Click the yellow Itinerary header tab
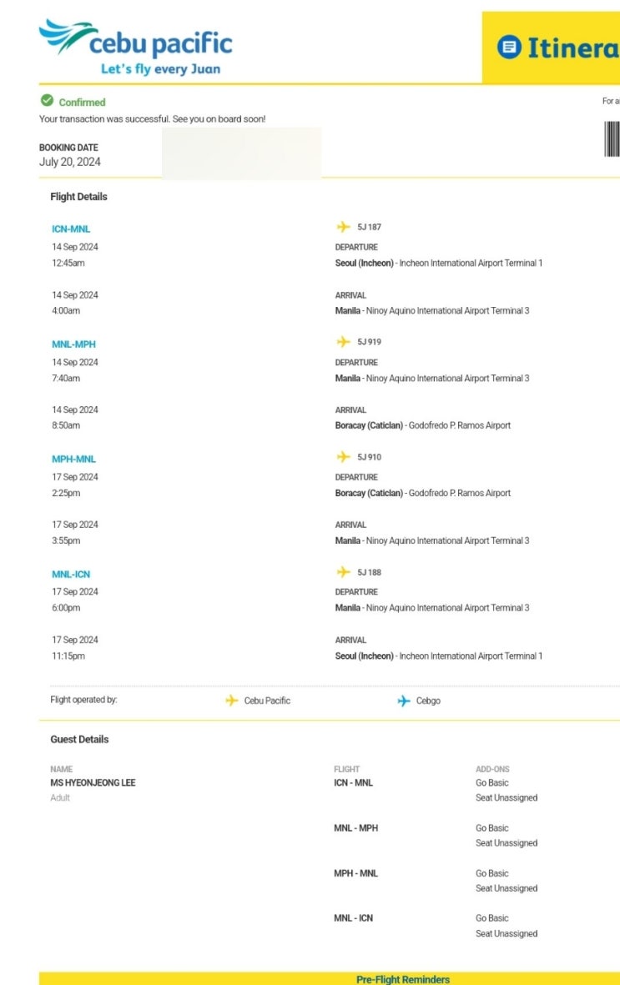 coord(551,48)
